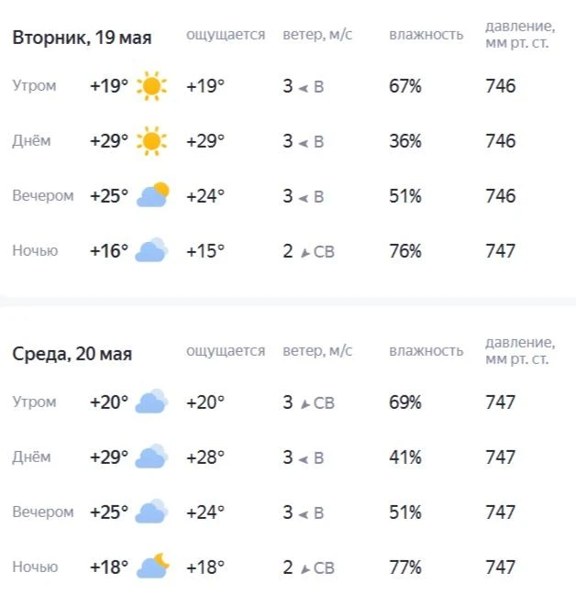Click the partly cloudy icon for Tuesday evening

click(x=153, y=194)
